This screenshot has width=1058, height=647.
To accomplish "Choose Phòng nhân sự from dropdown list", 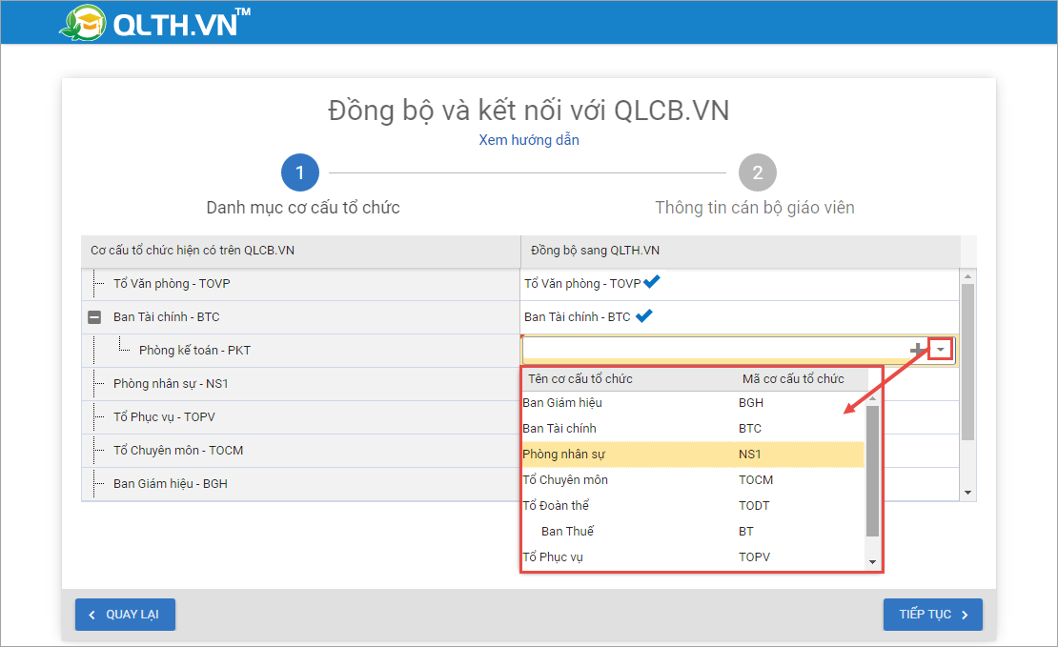I will click(x=693, y=455).
